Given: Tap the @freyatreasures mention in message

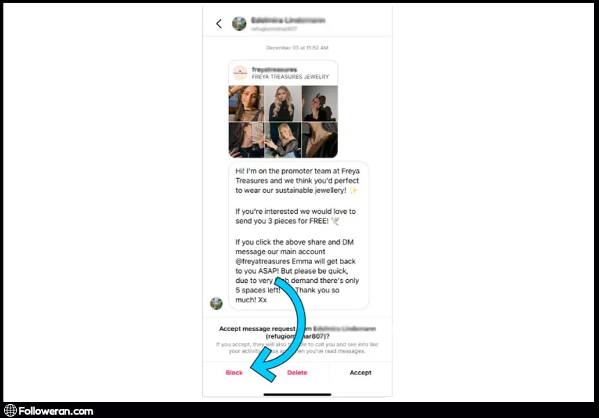Looking at the screenshot, I should click(x=263, y=261).
